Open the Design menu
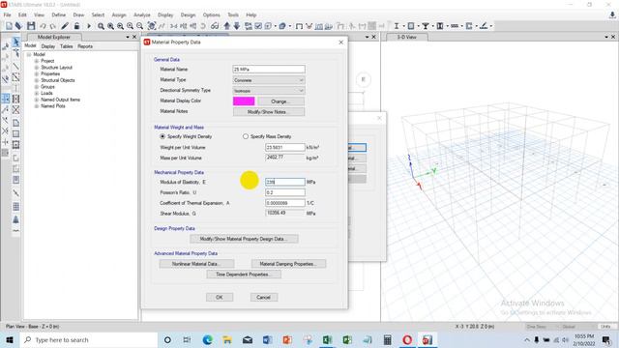Screen dimensions: 619x348 [x=188, y=14]
